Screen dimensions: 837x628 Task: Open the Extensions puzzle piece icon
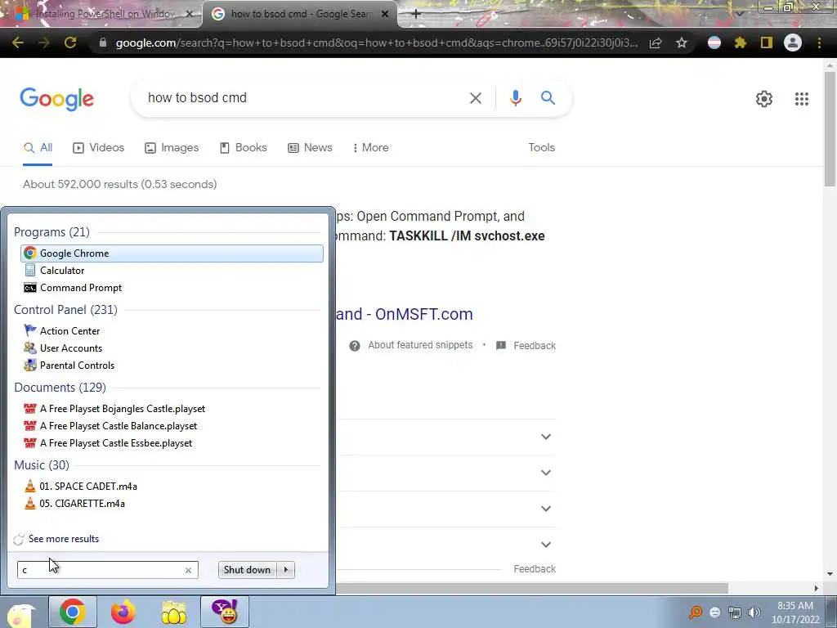tap(740, 43)
